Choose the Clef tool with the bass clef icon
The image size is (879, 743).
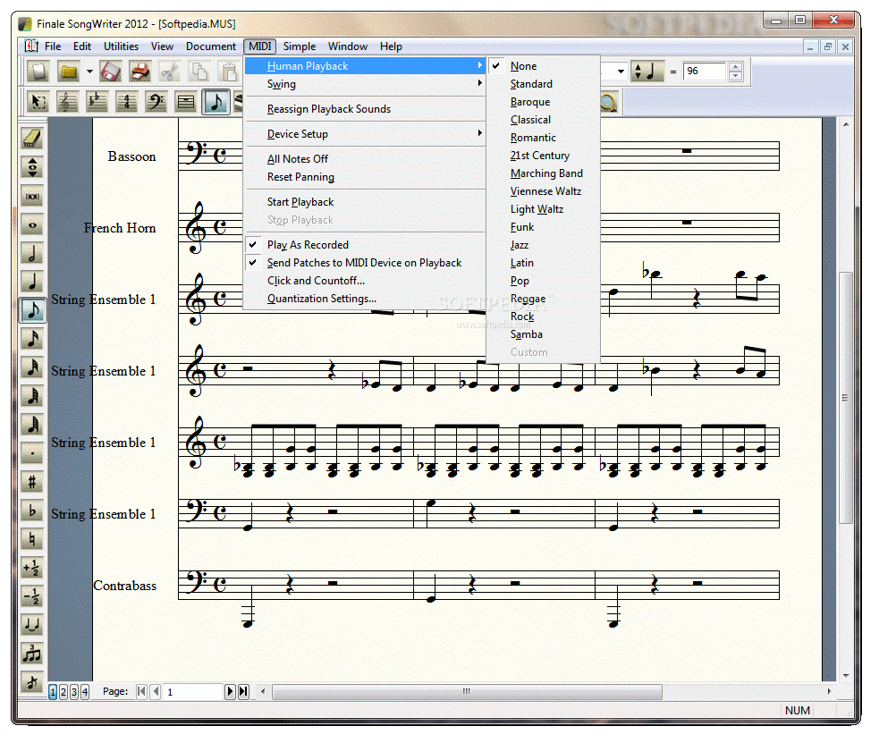[156, 102]
